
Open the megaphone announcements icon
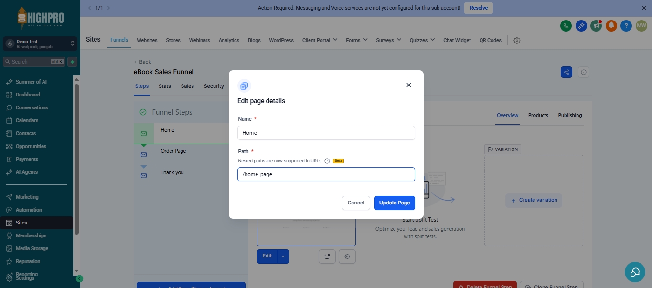[596, 26]
